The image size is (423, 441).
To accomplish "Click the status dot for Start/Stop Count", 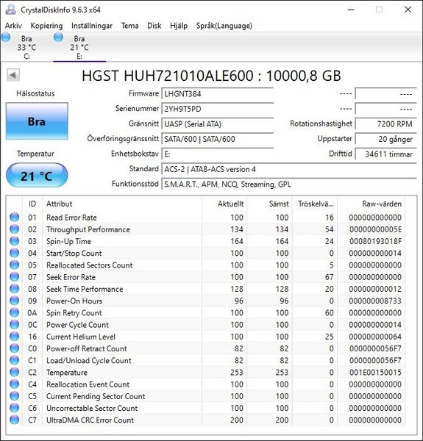I will click(x=15, y=253).
